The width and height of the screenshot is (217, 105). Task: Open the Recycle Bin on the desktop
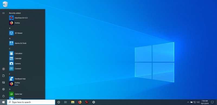pyautogui.click(x=5, y=4)
